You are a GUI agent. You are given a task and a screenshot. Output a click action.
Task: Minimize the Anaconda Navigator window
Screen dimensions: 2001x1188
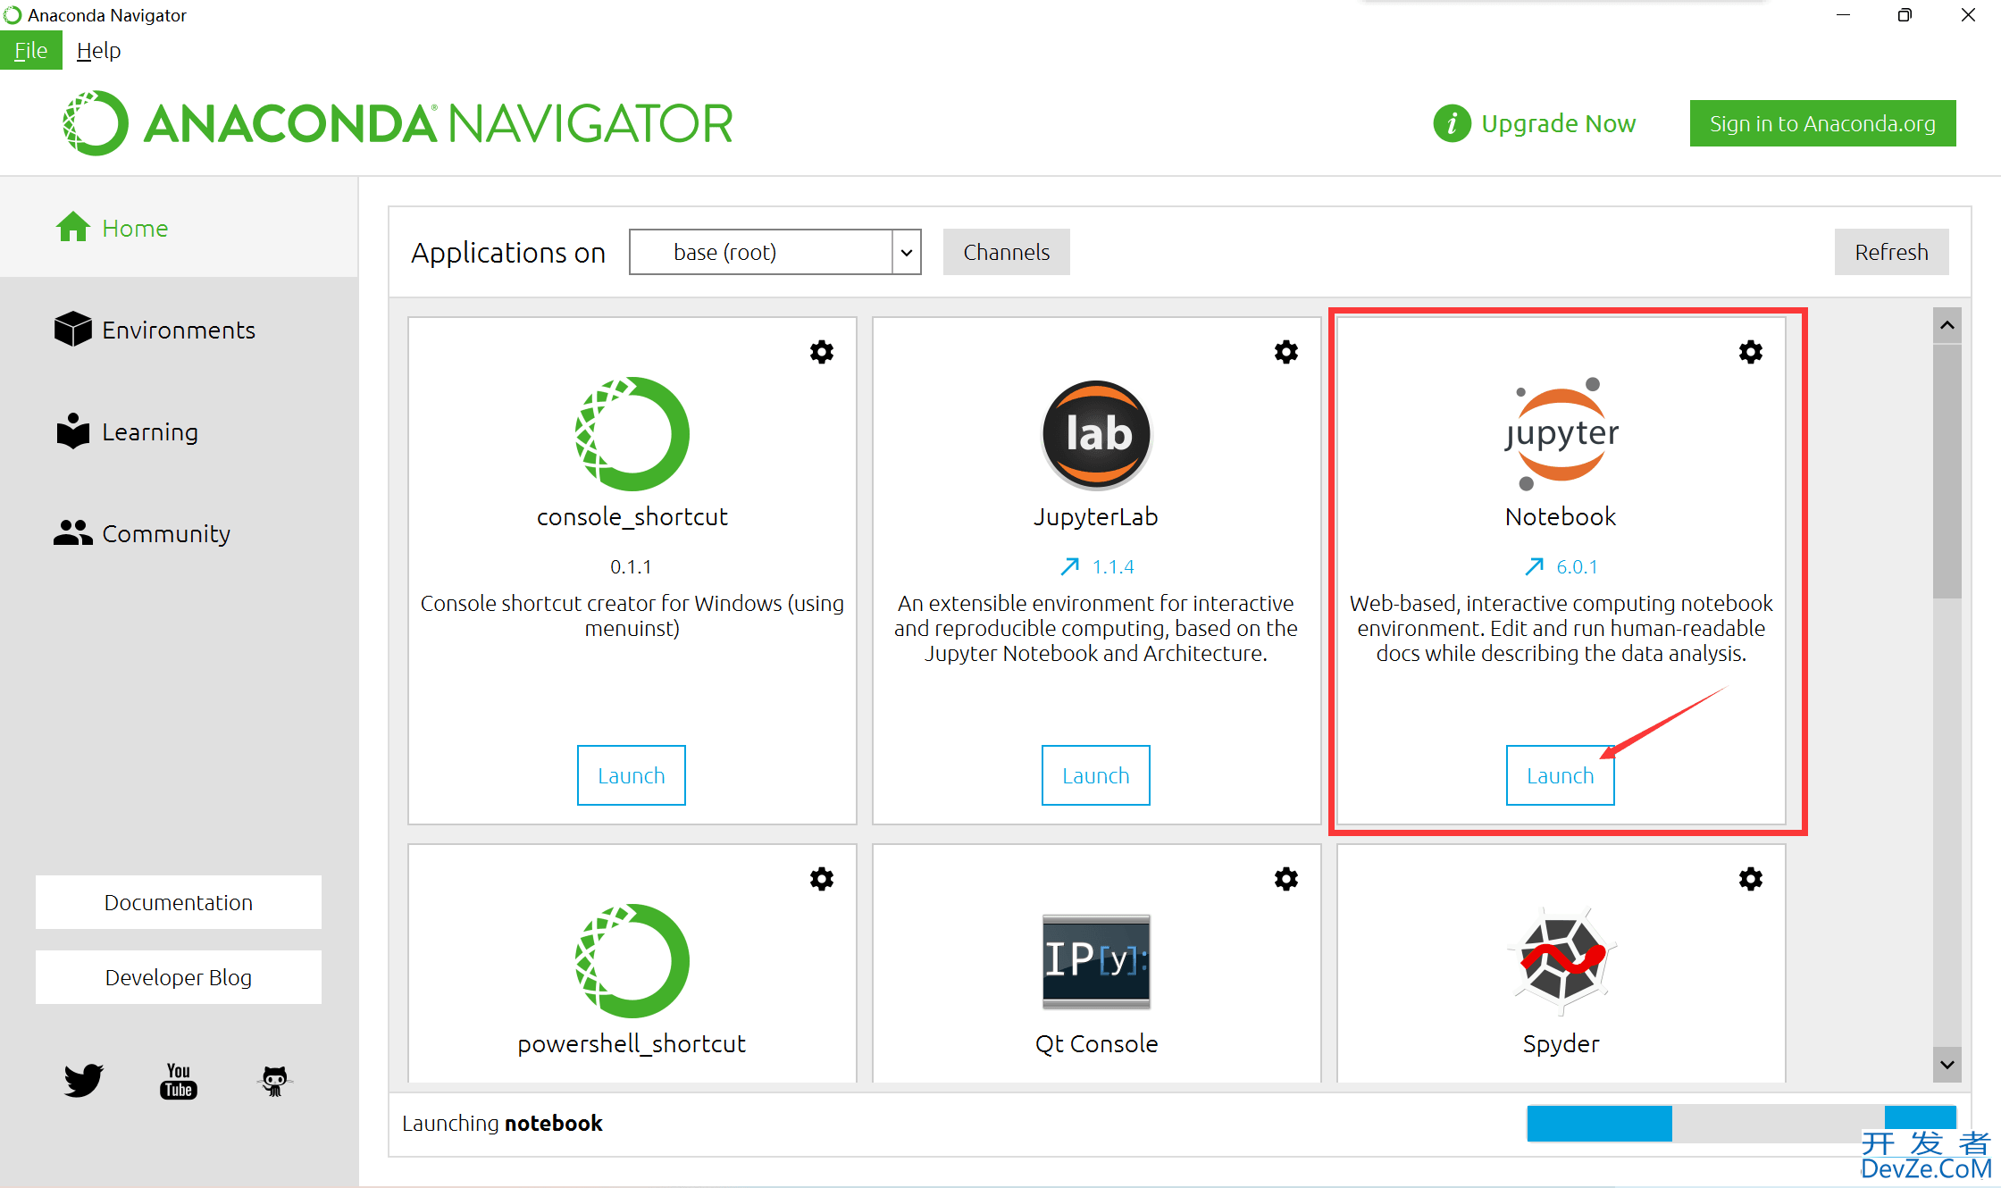(1843, 15)
